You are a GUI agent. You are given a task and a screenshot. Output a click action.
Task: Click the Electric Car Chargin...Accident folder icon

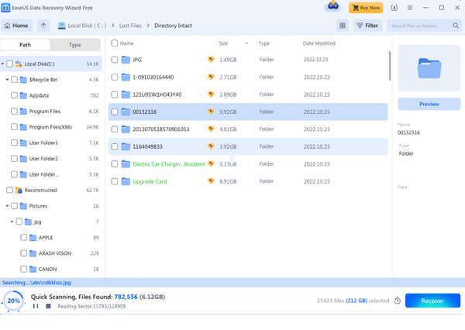click(126, 164)
